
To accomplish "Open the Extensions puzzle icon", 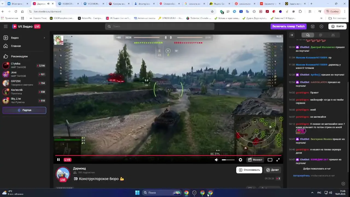I will (x=300, y=11).
